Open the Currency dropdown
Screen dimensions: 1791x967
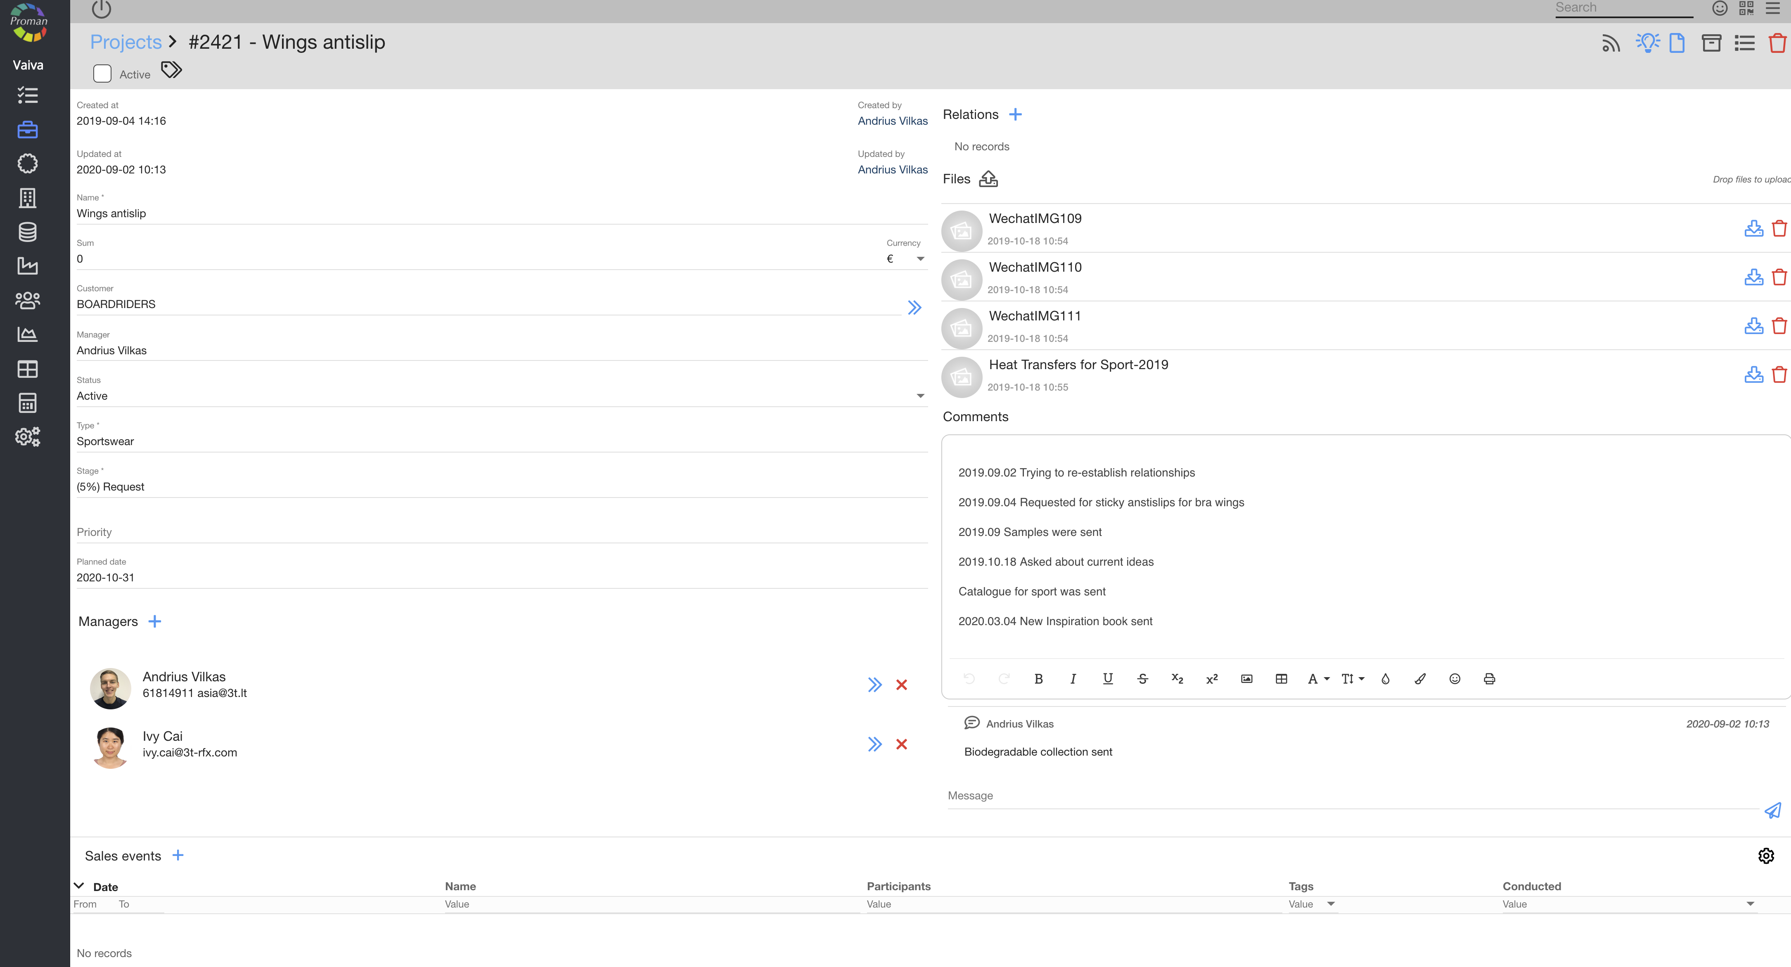920,259
